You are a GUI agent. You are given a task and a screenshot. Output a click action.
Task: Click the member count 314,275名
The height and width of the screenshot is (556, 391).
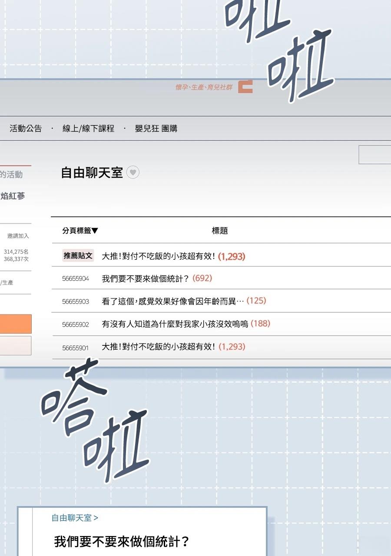(x=16, y=252)
